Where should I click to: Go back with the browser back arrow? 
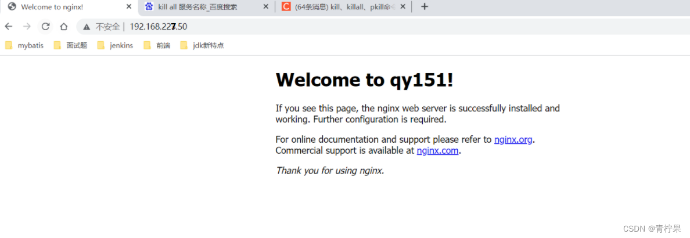(x=8, y=26)
